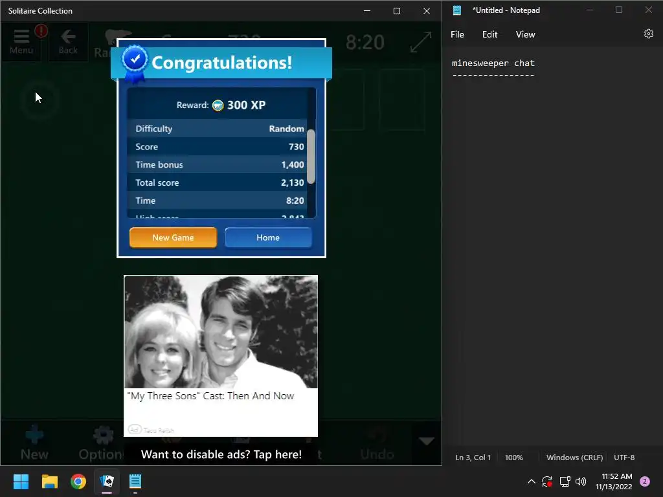
Task: Click the sync status tray icon
Action: (547, 481)
